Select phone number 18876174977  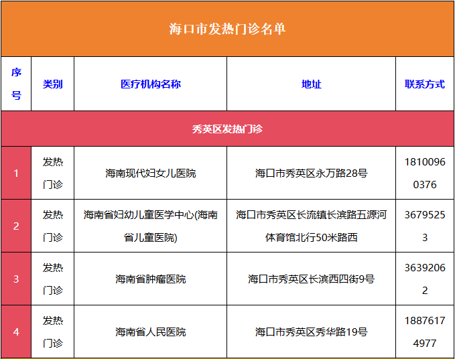point(425,332)
